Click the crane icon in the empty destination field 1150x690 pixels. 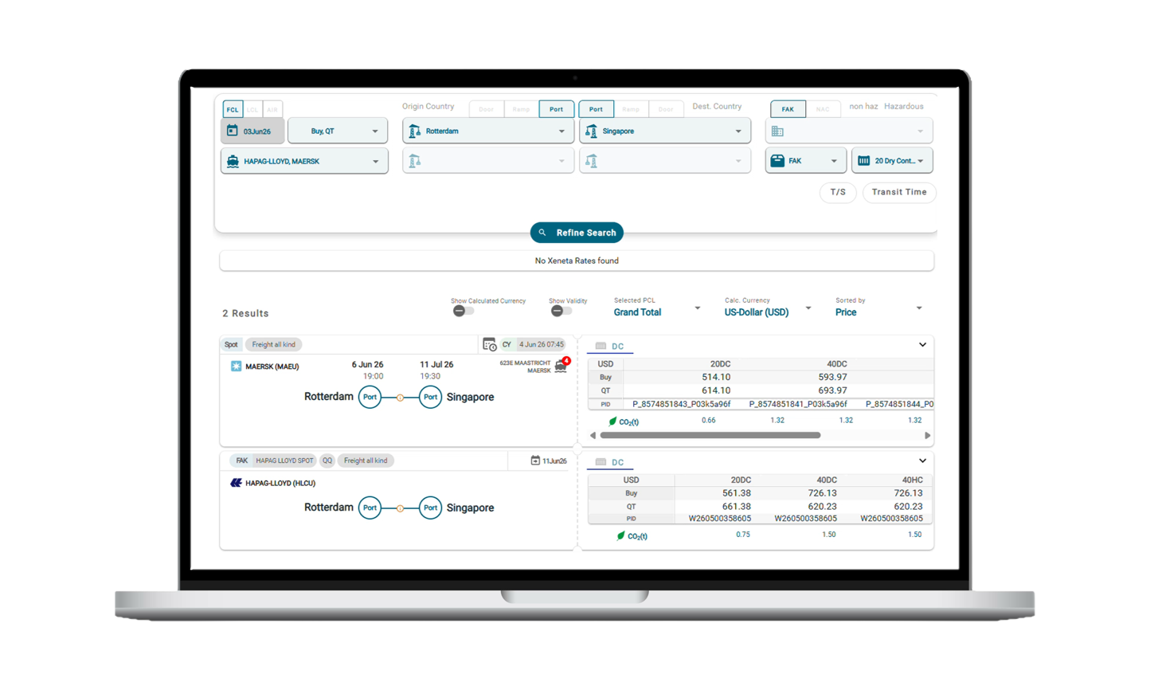click(591, 161)
